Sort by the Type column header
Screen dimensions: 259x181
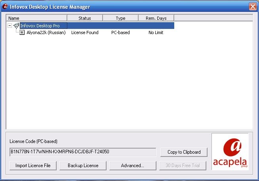(x=120, y=18)
